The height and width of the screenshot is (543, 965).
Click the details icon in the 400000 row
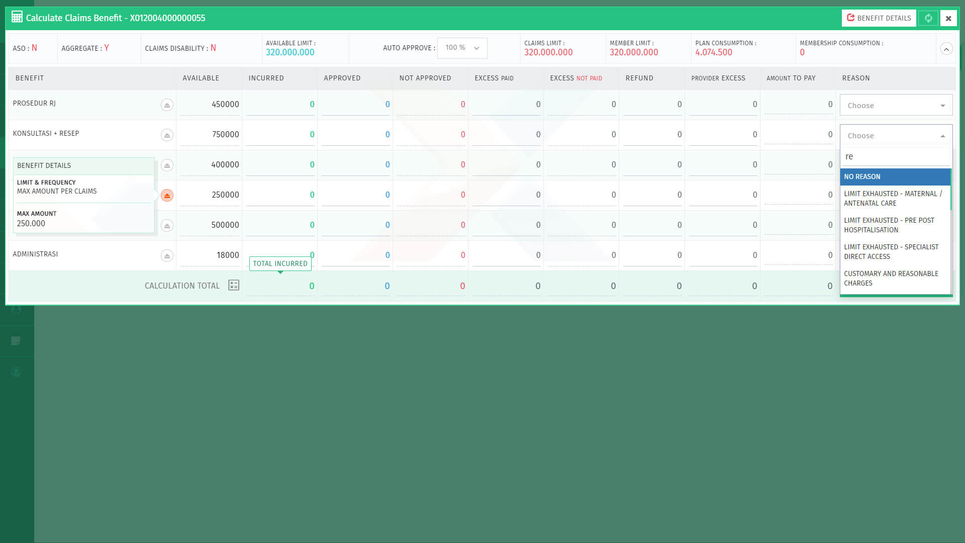[167, 165]
